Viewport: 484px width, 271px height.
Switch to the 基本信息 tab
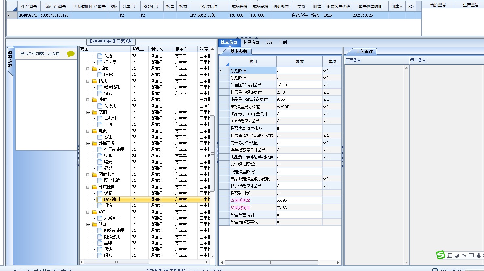click(x=229, y=42)
